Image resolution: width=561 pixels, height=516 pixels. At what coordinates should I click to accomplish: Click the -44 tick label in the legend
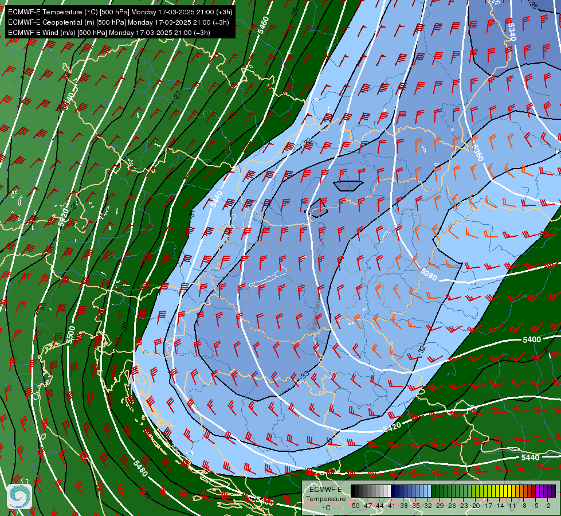pos(379,506)
